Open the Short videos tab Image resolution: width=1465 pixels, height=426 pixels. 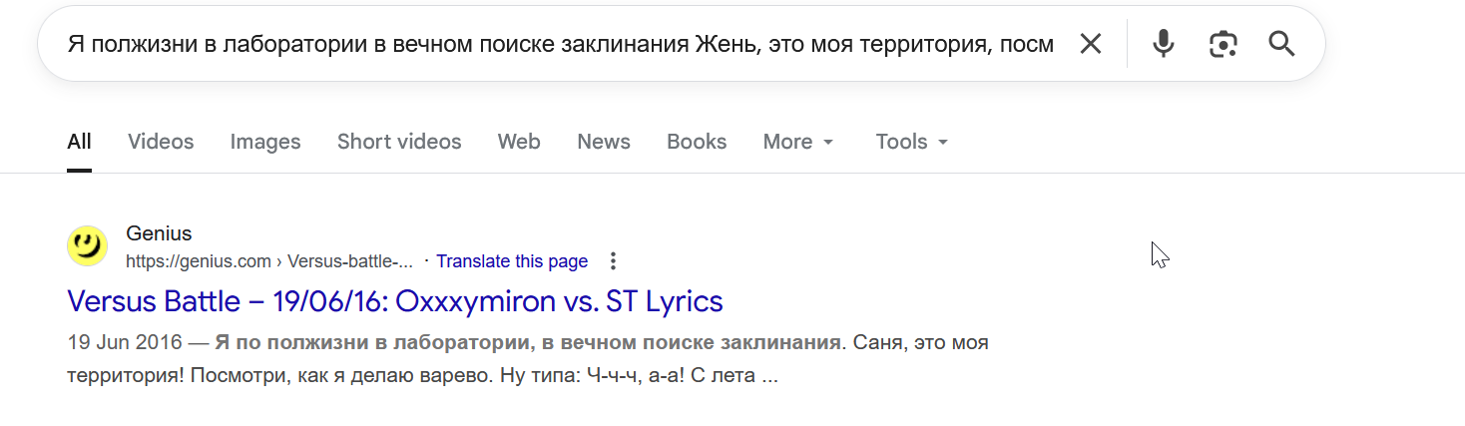coord(399,142)
